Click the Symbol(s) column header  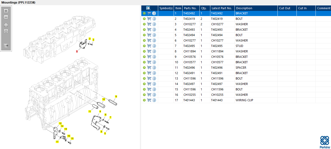click(x=166, y=8)
